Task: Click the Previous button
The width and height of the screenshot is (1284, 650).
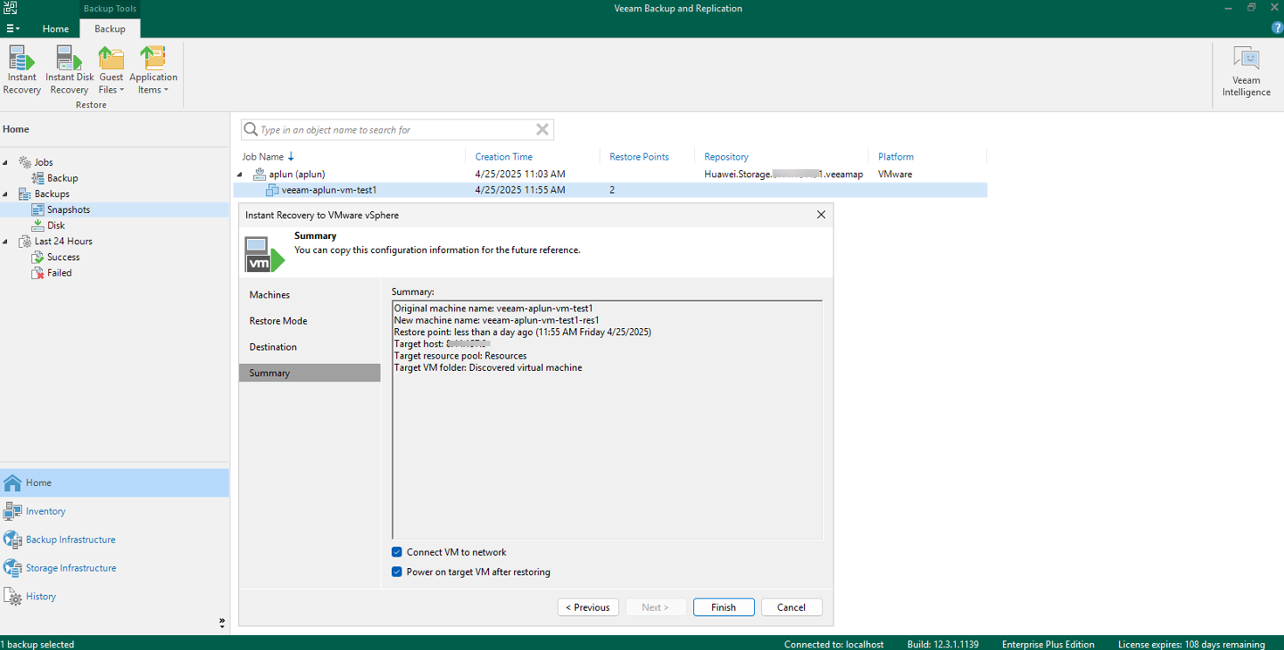Action: click(588, 607)
